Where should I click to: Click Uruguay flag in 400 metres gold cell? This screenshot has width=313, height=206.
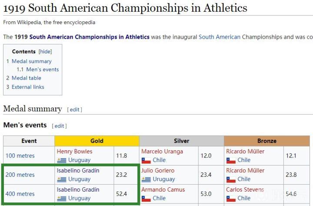(x=61, y=199)
